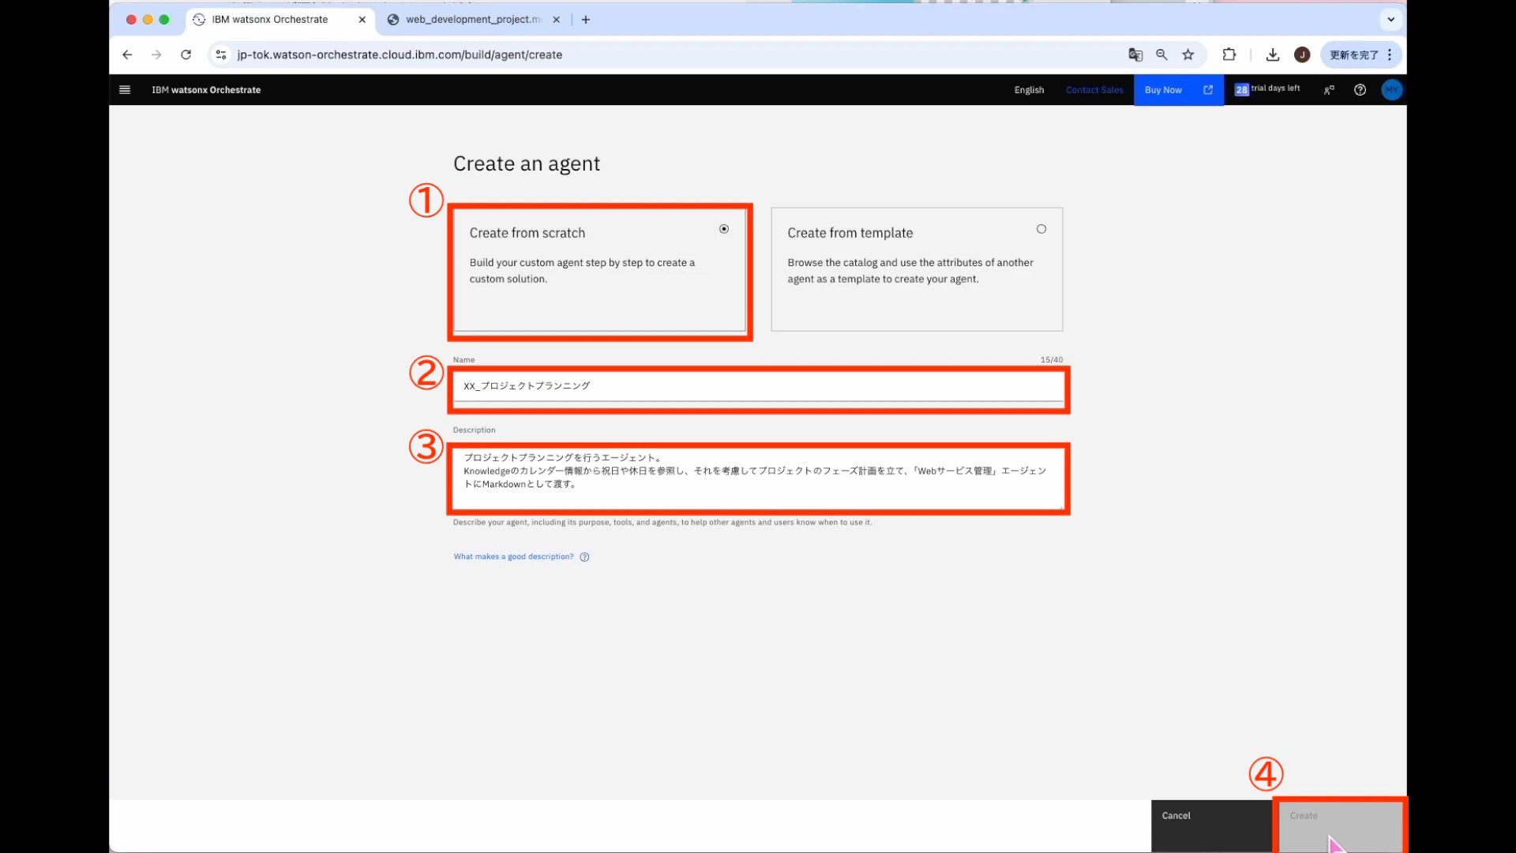Click the browser back arrow

pos(127,54)
